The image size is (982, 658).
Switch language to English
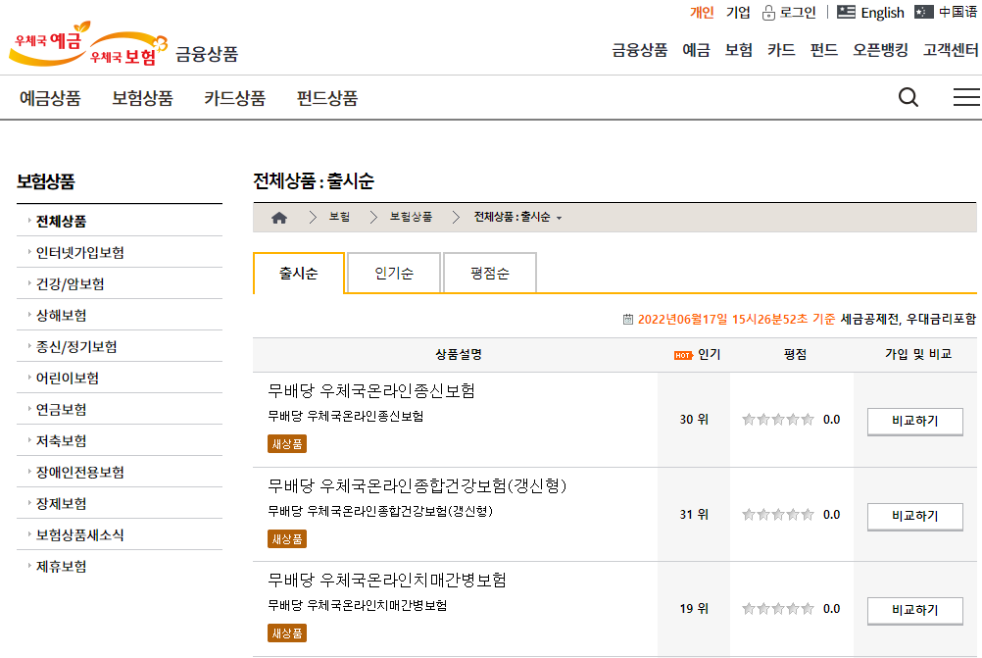[x=882, y=13]
